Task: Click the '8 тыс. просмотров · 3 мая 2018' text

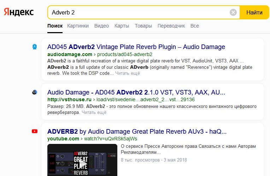Action: coord(154,160)
